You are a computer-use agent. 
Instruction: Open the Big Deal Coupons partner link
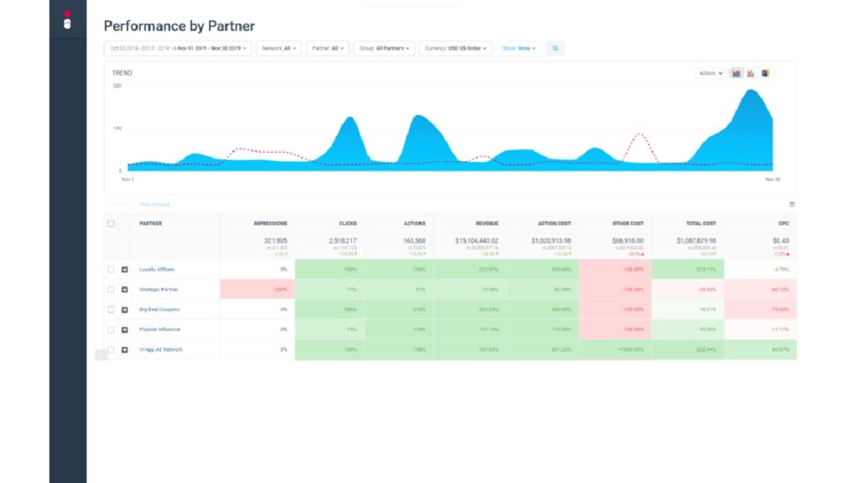pyautogui.click(x=160, y=310)
